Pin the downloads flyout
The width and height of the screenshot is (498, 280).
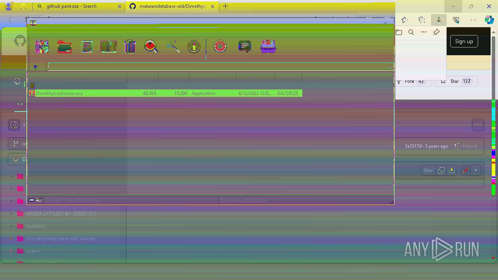point(436,32)
